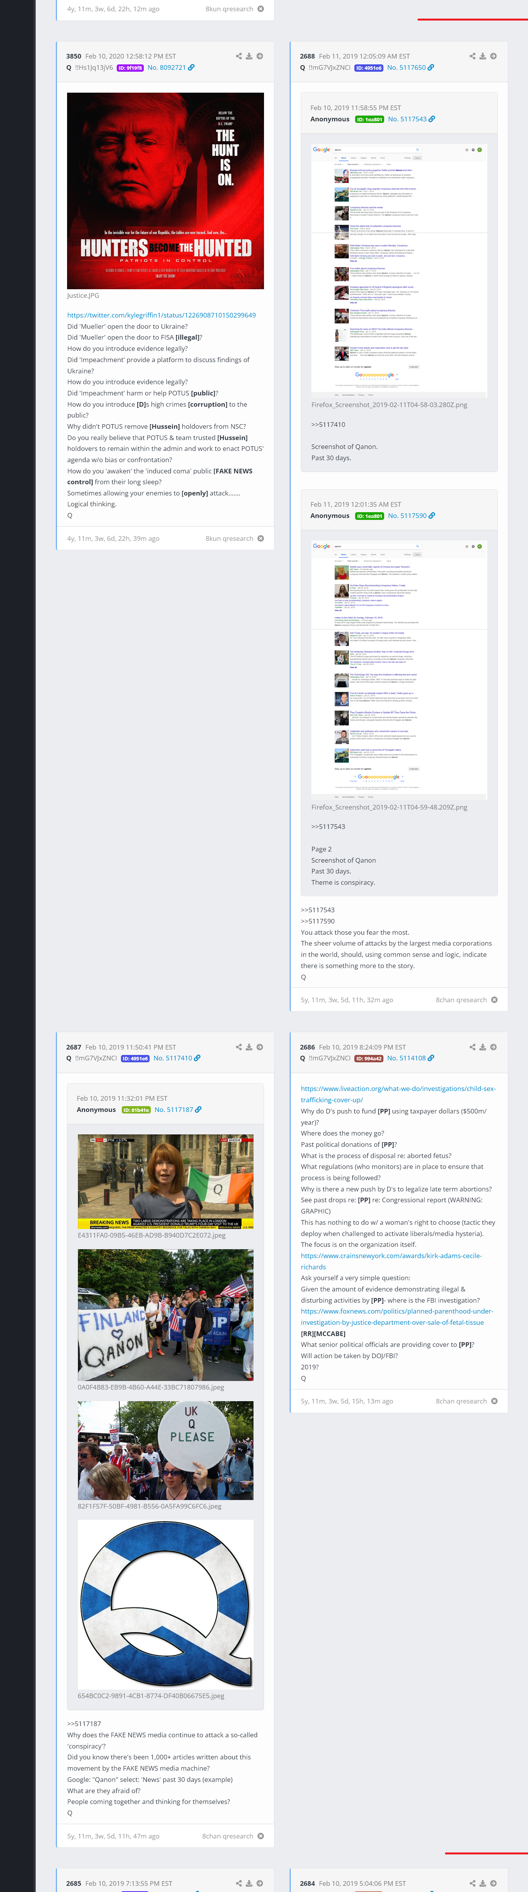Click the circled X icon in post 2687's footer
528x1892 pixels.
click(261, 1836)
